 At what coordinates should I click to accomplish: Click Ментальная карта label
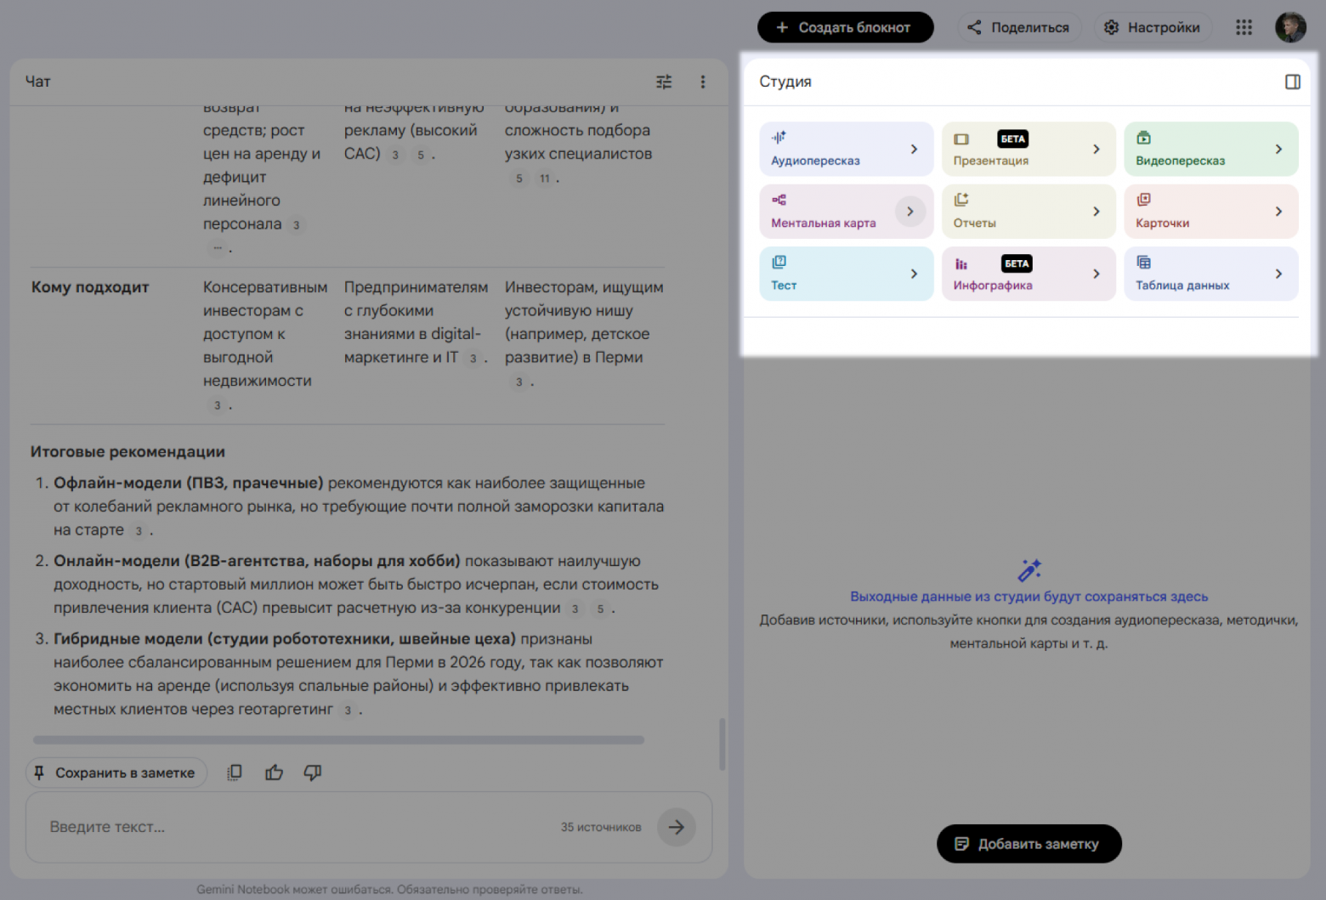click(x=824, y=223)
